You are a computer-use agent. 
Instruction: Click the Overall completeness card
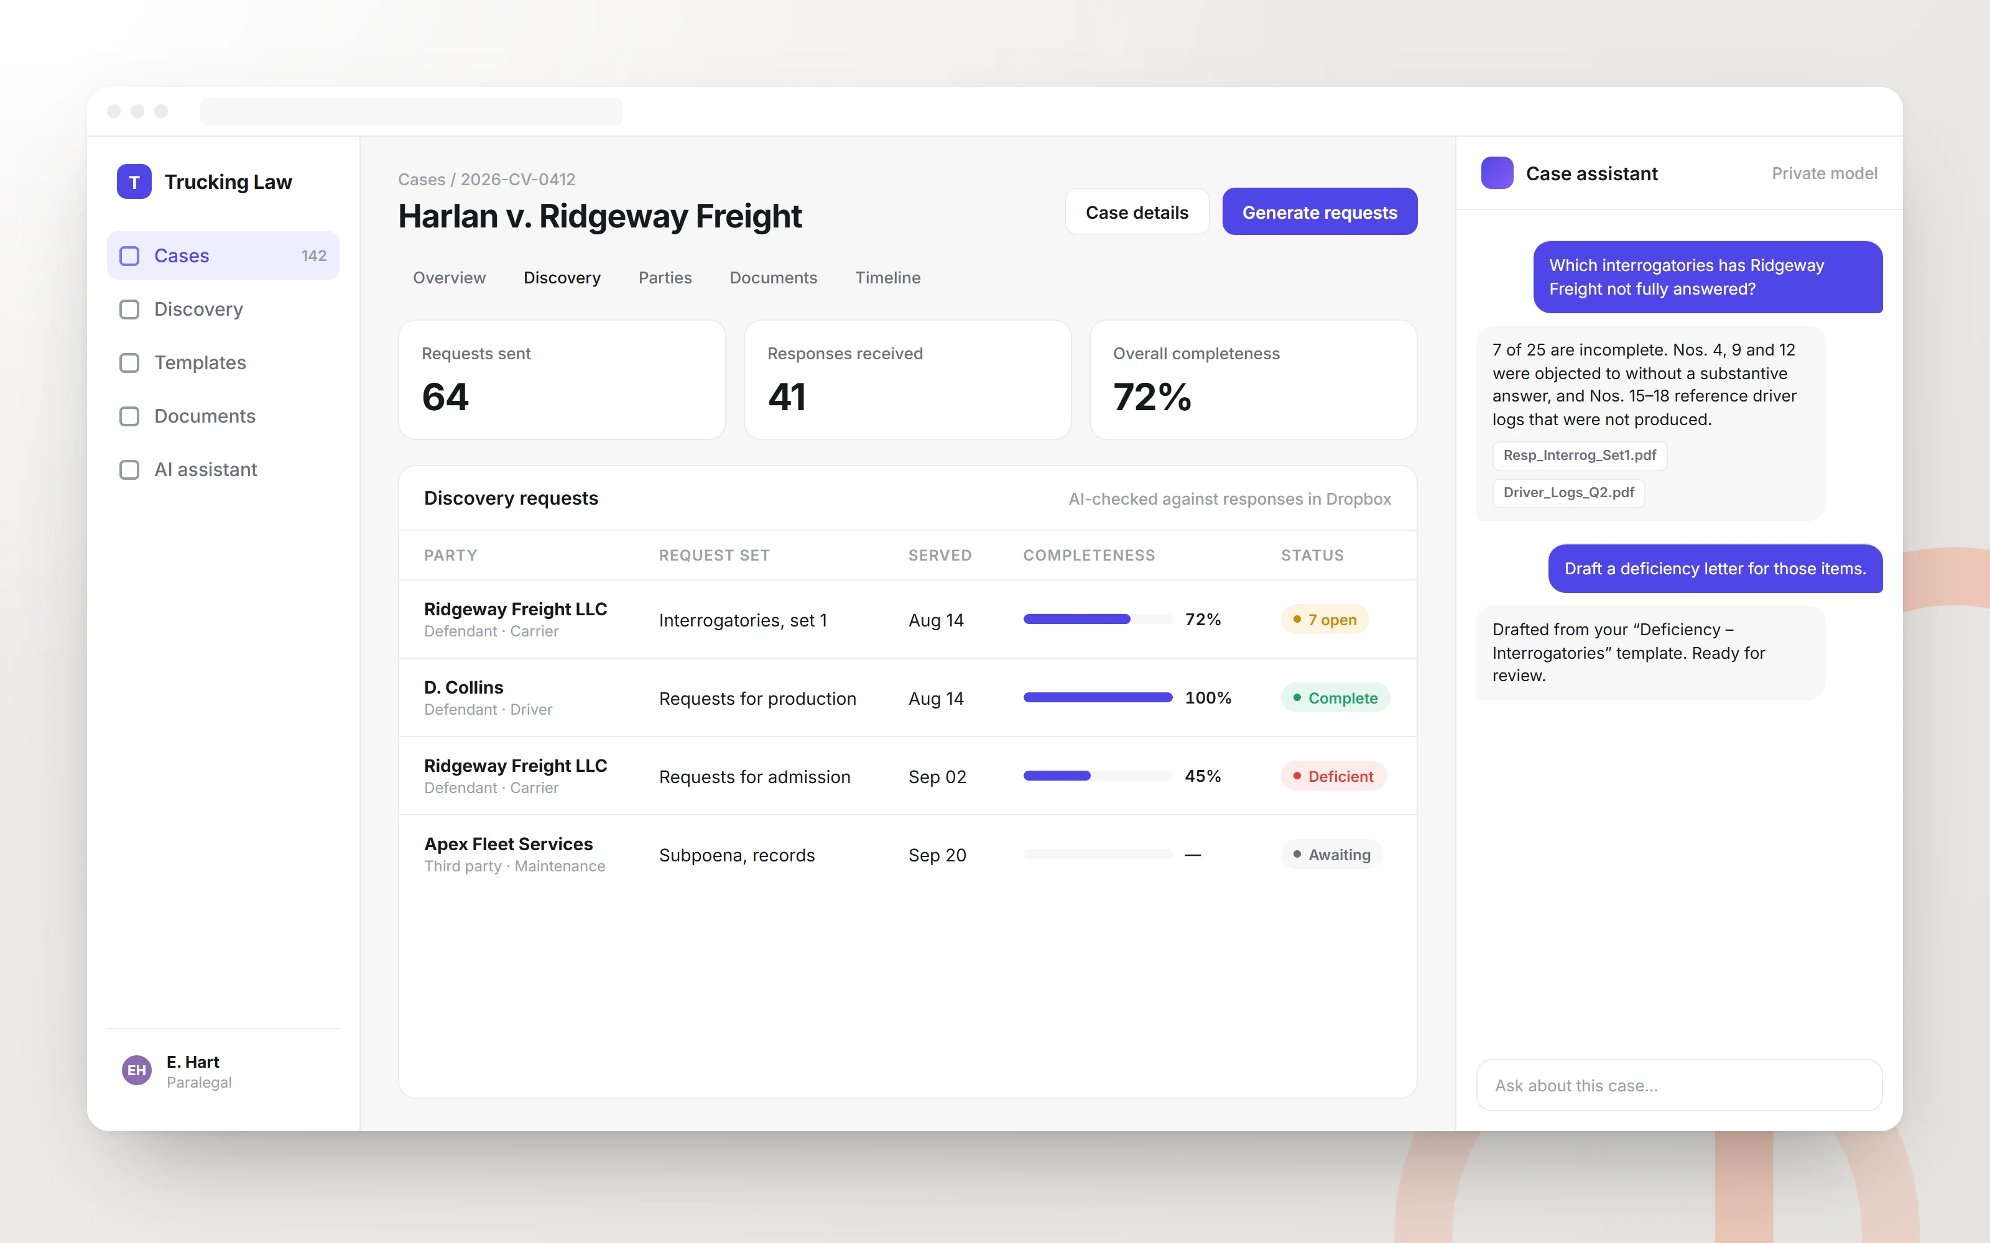(x=1253, y=380)
